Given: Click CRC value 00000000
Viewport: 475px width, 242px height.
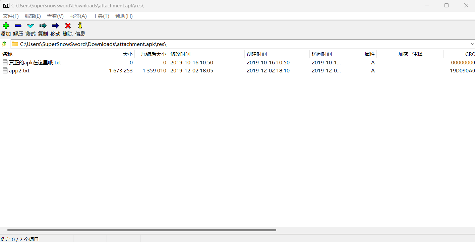Looking at the screenshot, I should click(463, 62).
